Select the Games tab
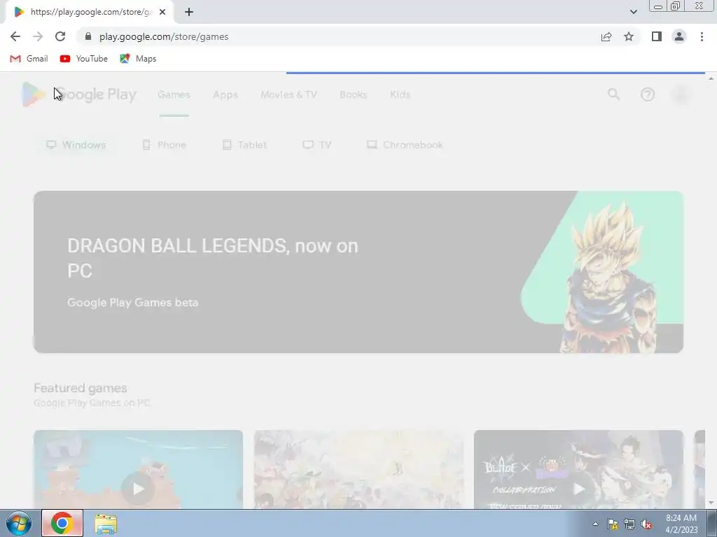This screenshot has height=537, width=717. (174, 94)
